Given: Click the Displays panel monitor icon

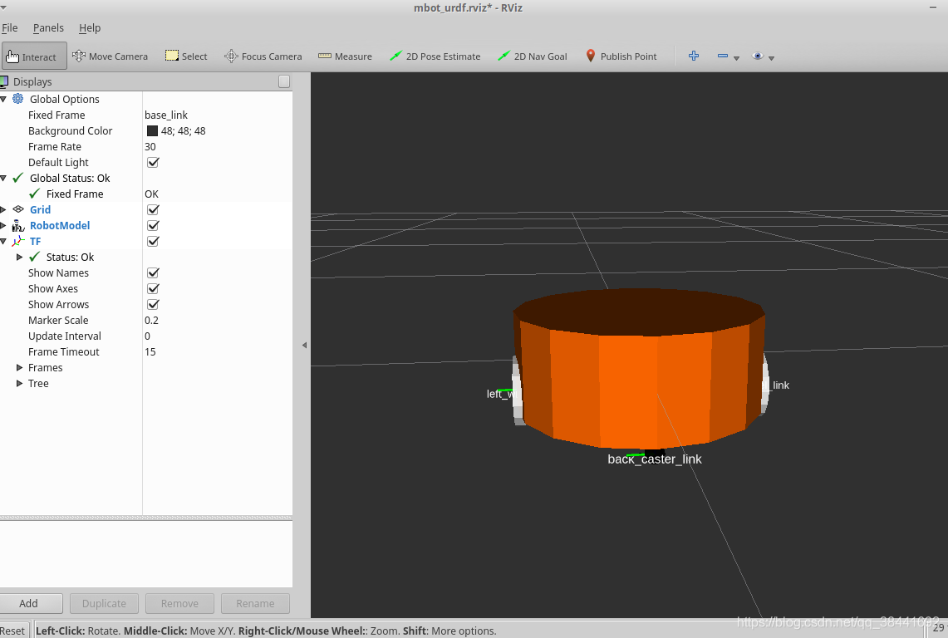Looking at the screenshot, I should point(3,81).
